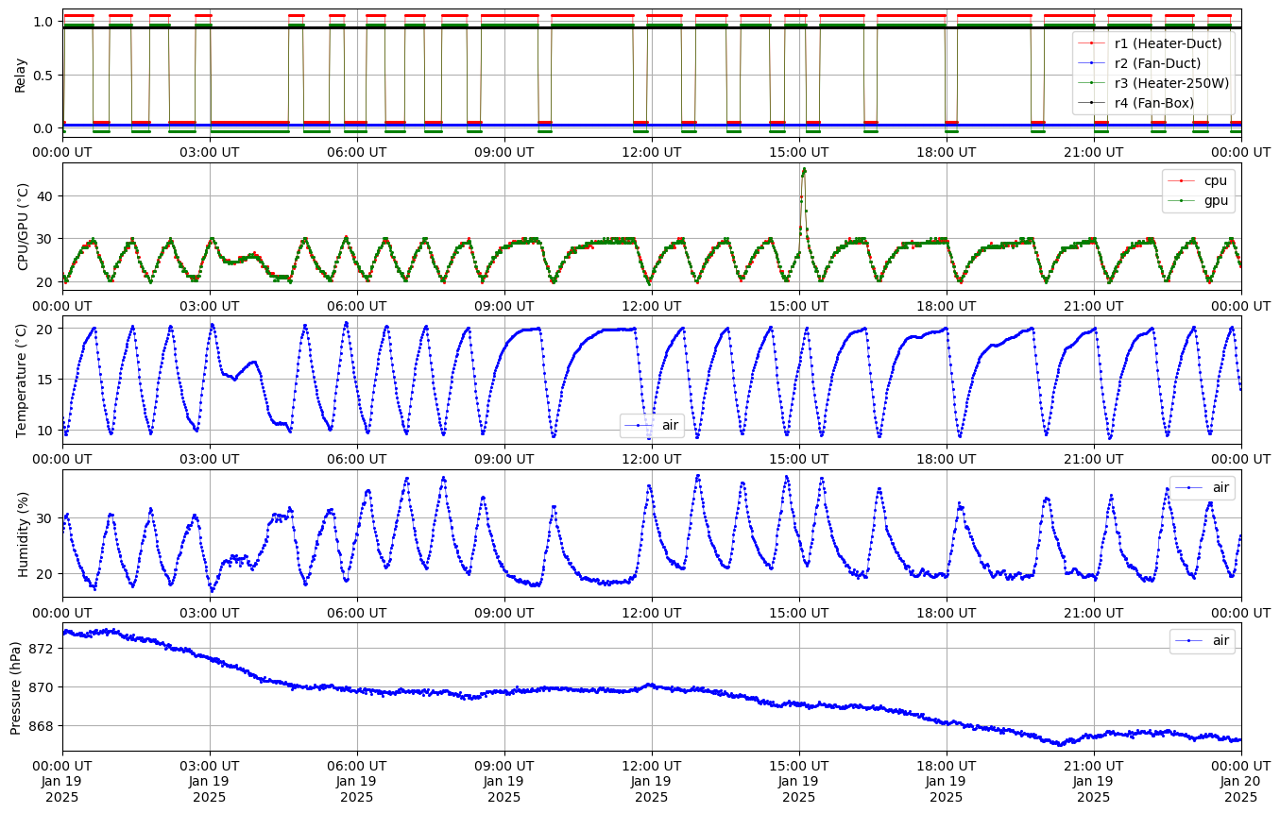Click the 12:00 UT Jan 19 2025 bottom label
The image size is (1280, 813).
(651, 781)
